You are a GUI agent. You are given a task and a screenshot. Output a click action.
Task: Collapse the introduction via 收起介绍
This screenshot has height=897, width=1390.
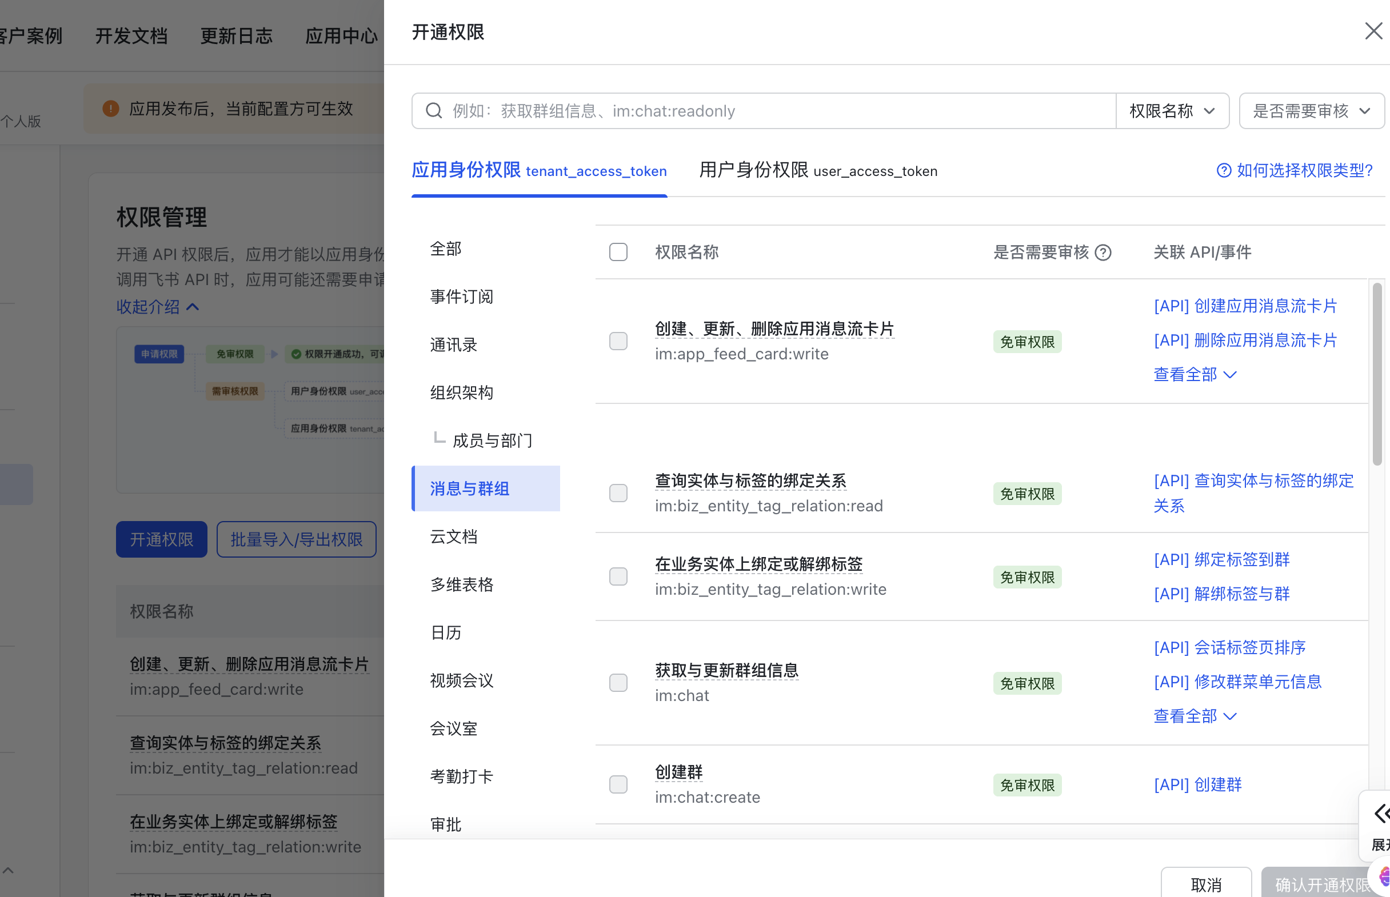[157, 307]
